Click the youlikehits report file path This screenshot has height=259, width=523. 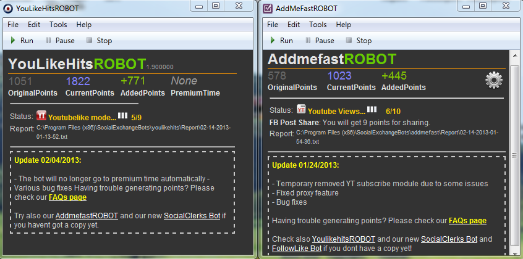coord(134,132)
